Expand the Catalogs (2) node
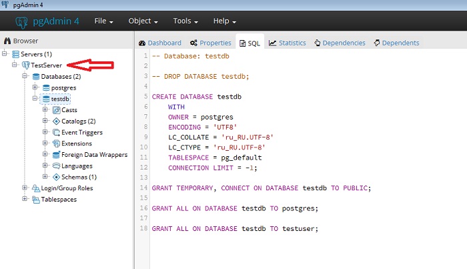 [45, 121]
